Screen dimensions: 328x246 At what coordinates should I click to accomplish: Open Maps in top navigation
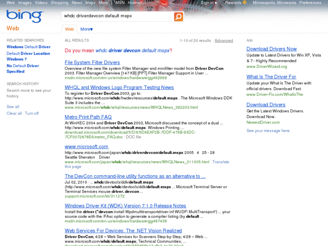[90, 3]
